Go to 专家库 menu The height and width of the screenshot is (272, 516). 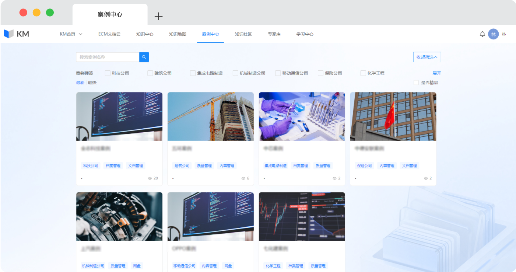274,34
